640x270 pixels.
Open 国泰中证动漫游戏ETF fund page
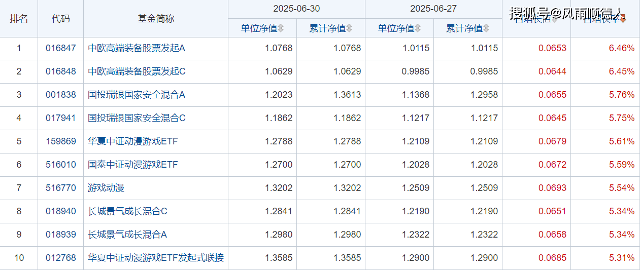(x=133, y=165)
